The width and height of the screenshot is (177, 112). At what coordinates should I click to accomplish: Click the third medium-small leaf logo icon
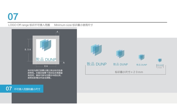142,57
